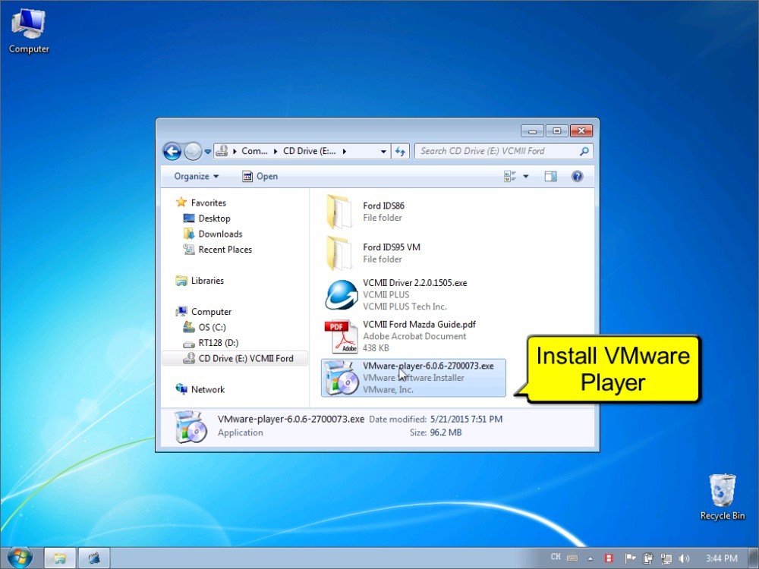
Task: Open the change view options dropdown arrow
Action: 526,176
